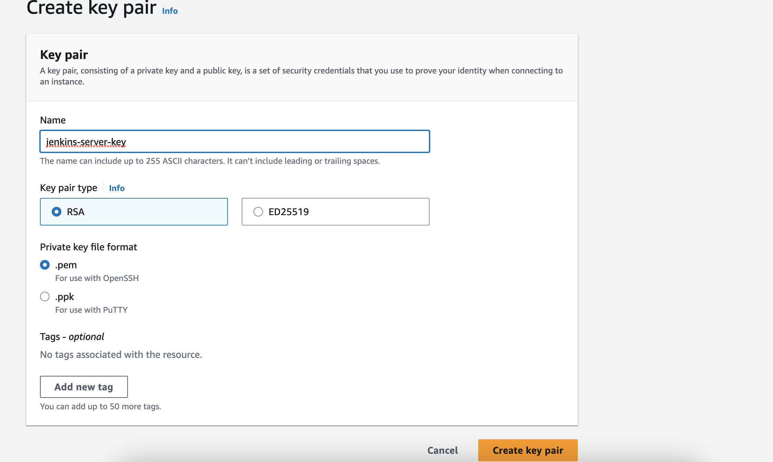Click the 'Key pair type' field label
This screenshot has width=773, height=462.
pos(69,188)
